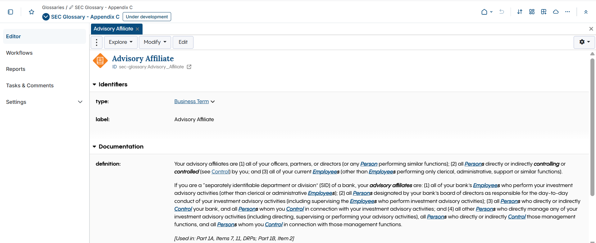
Task: Click the Advisory Affiliate heading
Action: [x=143, y=58]
